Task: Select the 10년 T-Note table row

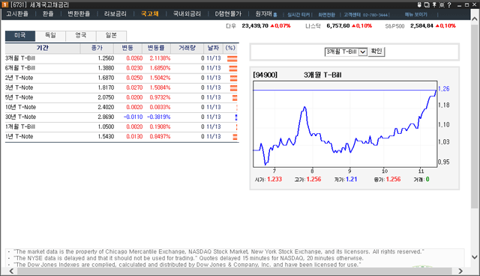Action: coord(121,107)
